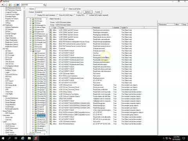Sort by the Inherited column header
The width and height of the screenshot is (188, 141).
tap(116, 28)
